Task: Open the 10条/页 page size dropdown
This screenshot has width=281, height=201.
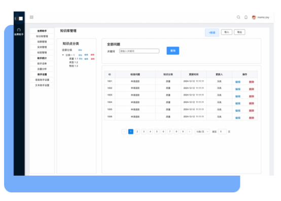Action: 202,132
